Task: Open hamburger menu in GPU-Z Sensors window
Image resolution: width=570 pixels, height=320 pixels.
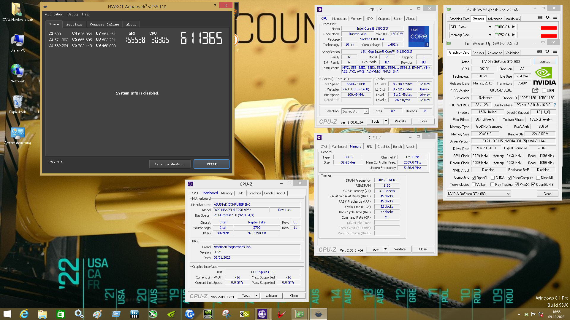Action: (555, 17)
